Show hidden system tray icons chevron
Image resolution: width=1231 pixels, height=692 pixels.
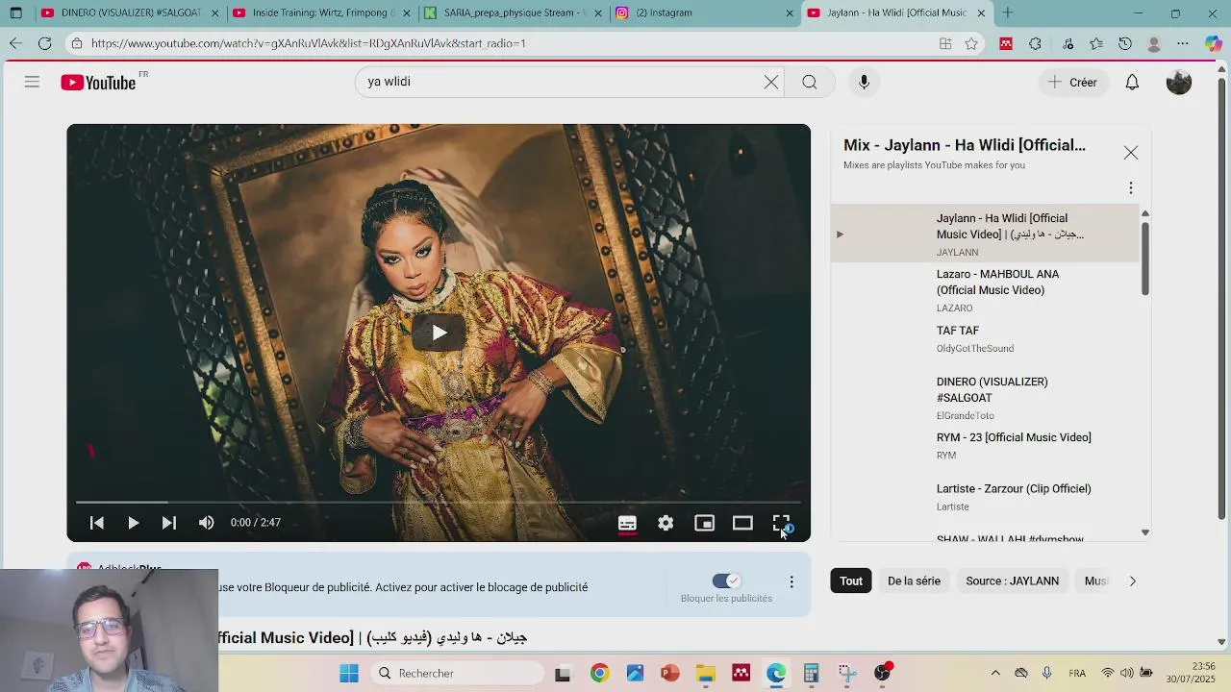[995, 674]
